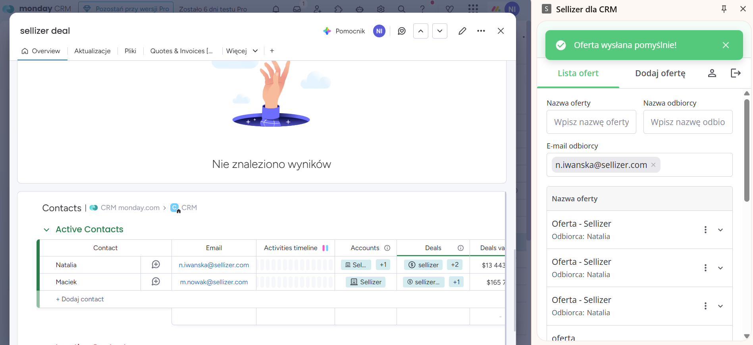Open the Dodaj ofertę tab
The width and height of the screenshot is (753, 345).
pyautogui.click(x=660, y=73)
